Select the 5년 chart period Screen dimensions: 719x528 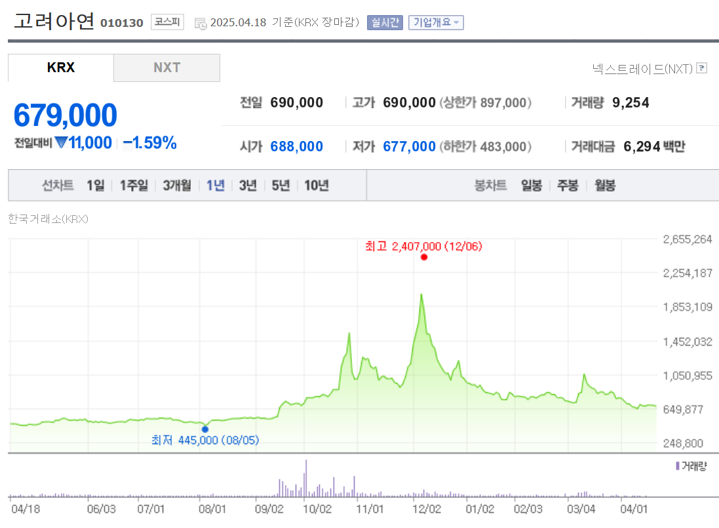coord(281,186)
